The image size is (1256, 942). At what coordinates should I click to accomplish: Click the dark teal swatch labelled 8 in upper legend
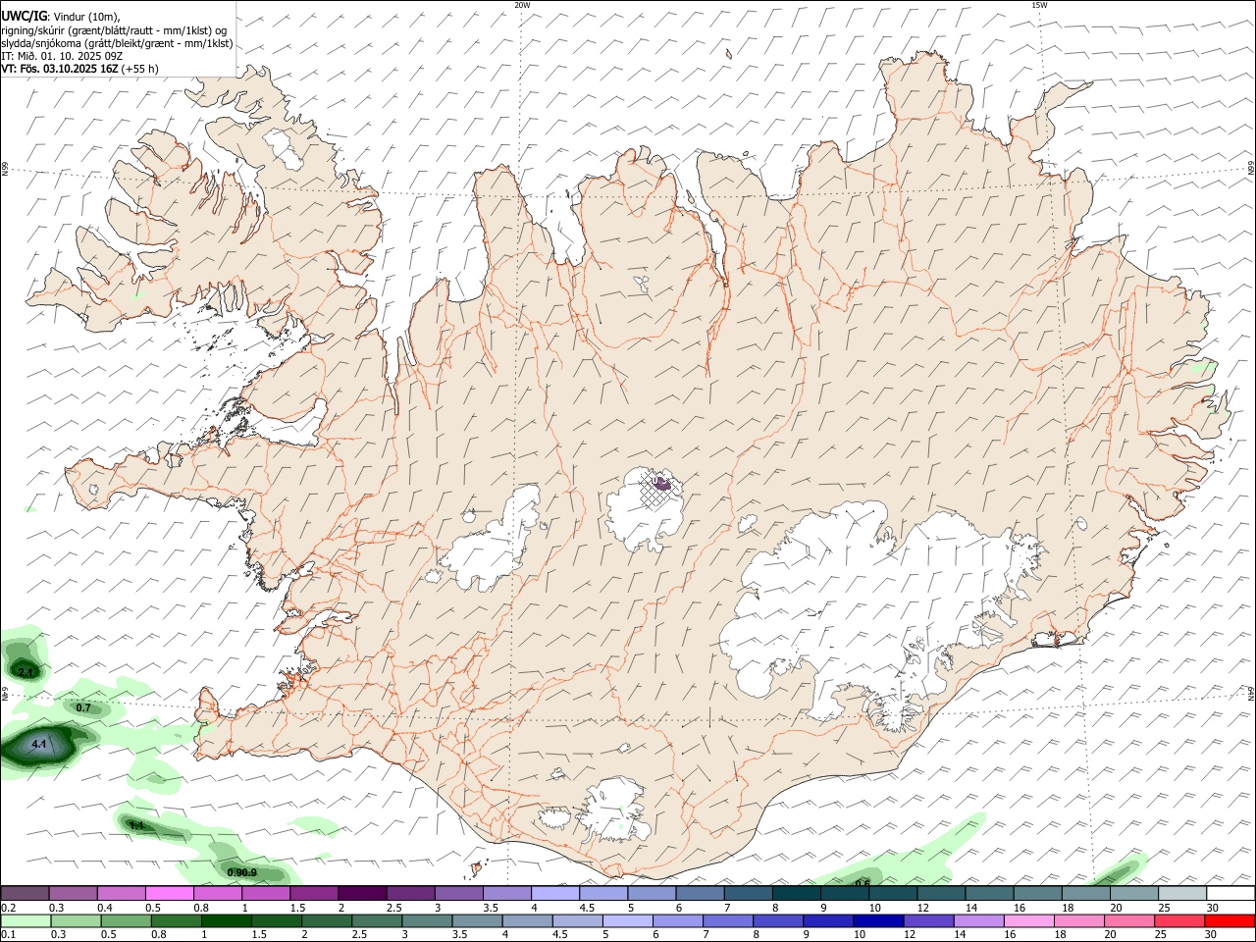797,893
